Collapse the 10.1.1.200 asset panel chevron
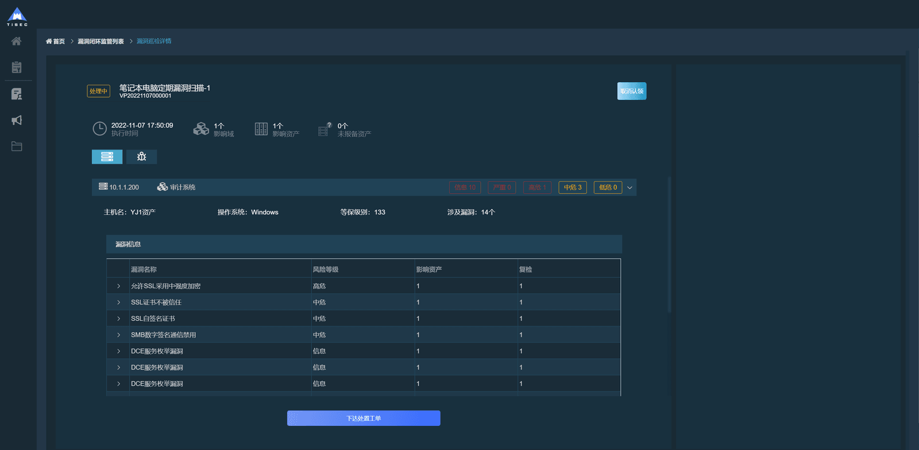 tap(630, 187)
